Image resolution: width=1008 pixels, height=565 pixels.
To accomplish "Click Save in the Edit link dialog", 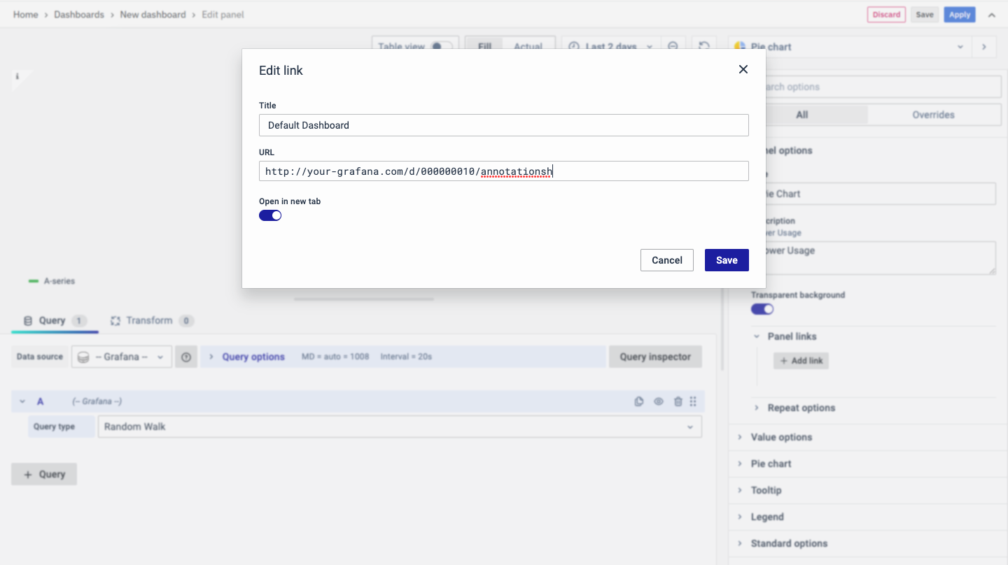I will click(726, 260).
